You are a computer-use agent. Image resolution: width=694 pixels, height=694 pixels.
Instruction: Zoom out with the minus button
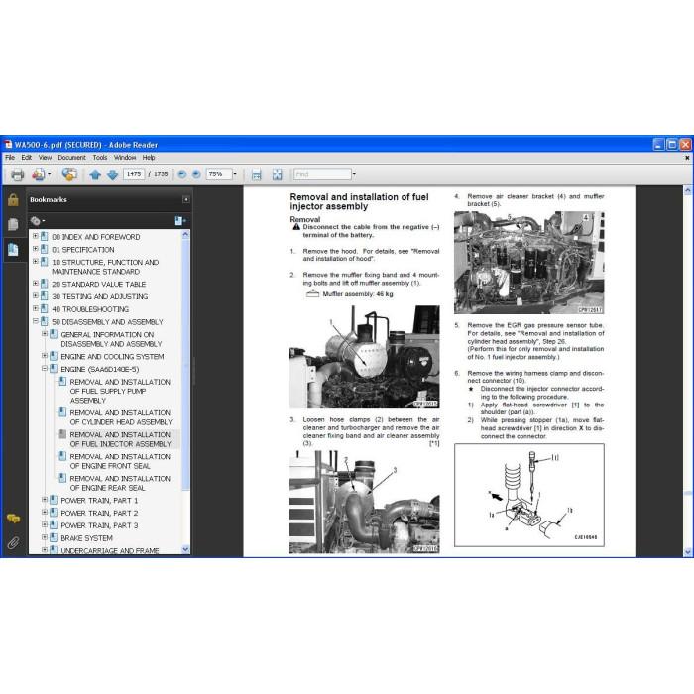coord(181,174)
